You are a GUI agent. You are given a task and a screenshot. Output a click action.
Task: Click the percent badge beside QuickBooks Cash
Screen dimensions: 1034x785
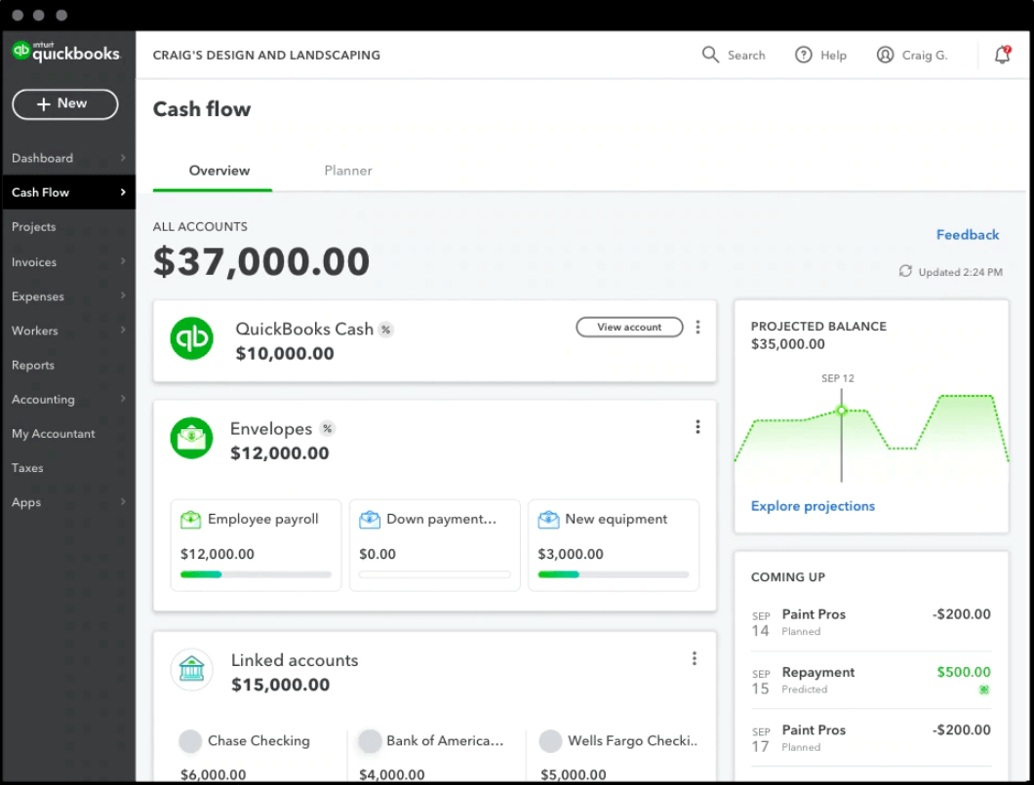coord(385,330)
